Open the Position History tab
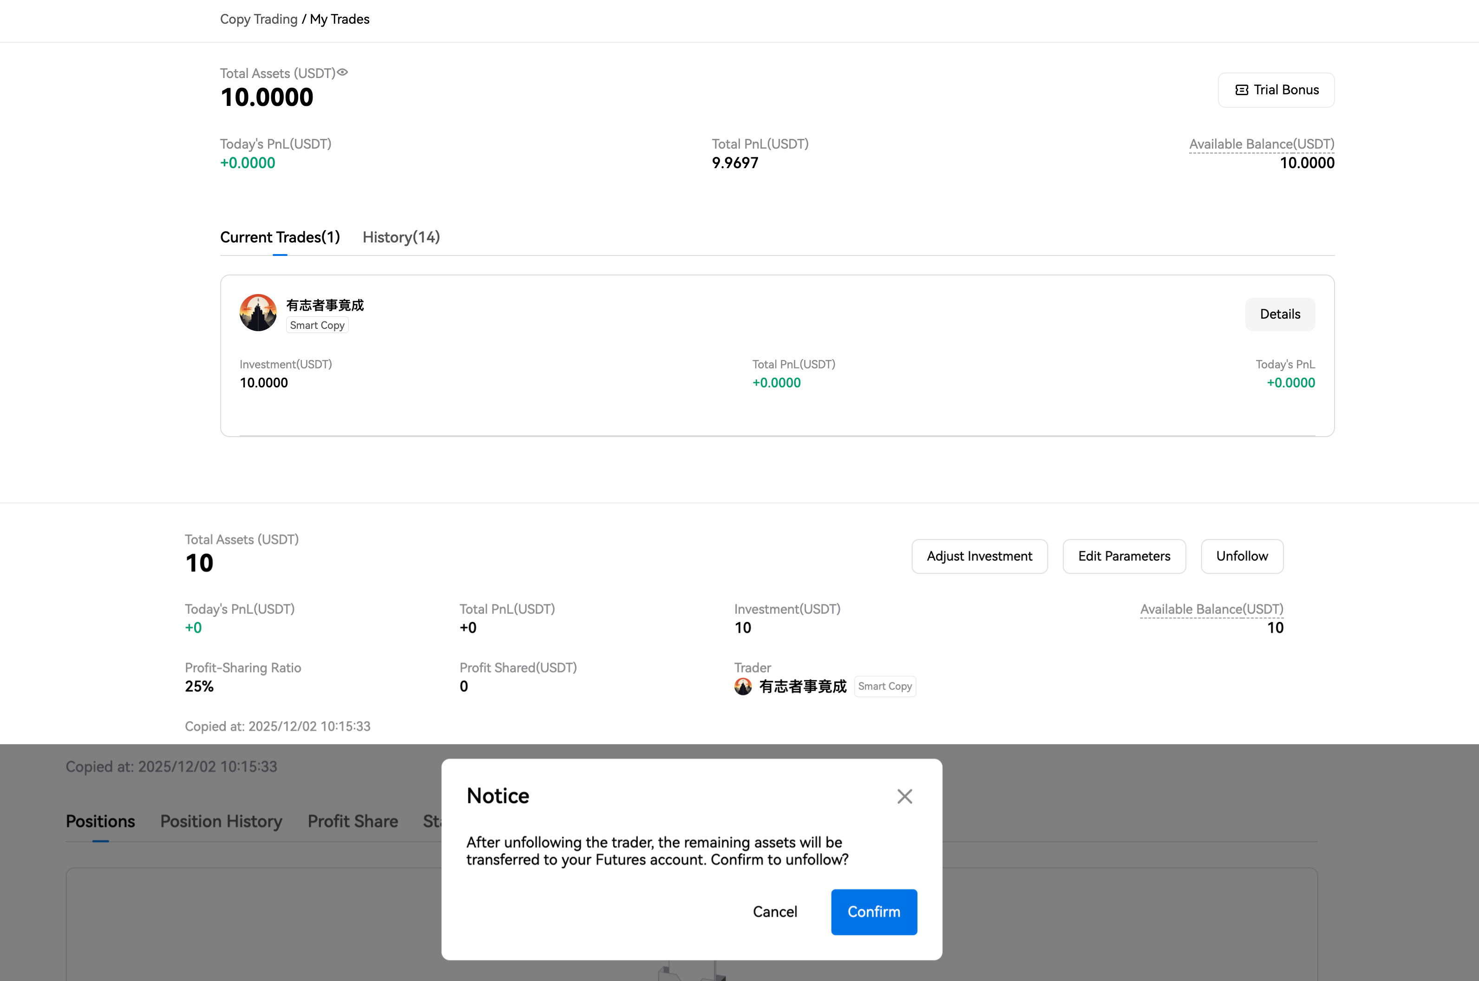Screen dimensions: 1479x981 point(221,822)
